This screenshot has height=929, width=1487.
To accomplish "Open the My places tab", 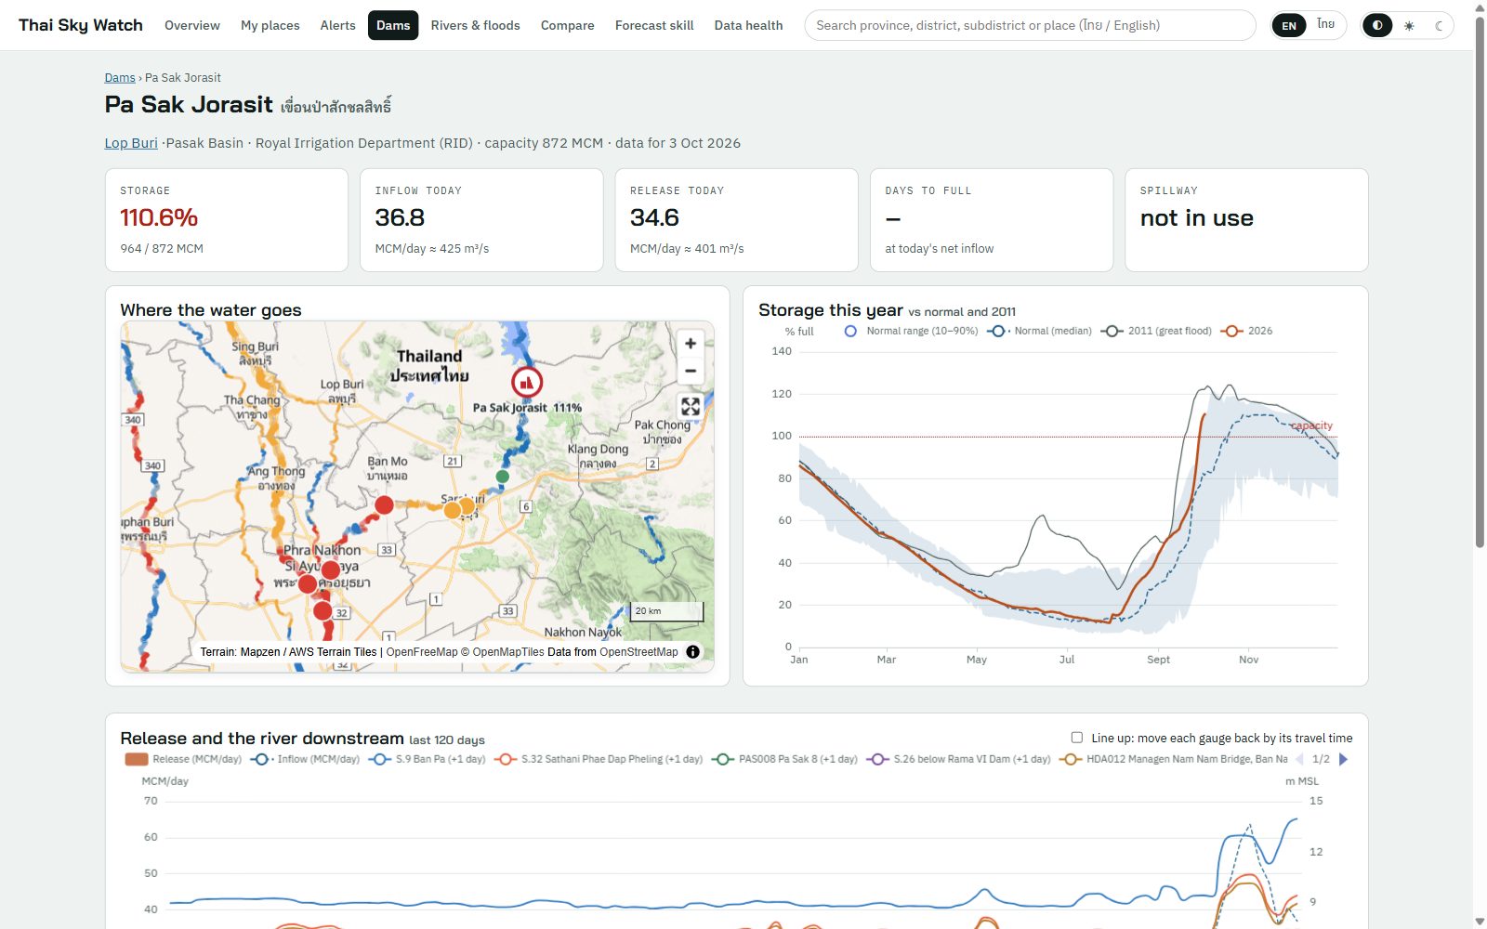I will click(x=270, y=25).
